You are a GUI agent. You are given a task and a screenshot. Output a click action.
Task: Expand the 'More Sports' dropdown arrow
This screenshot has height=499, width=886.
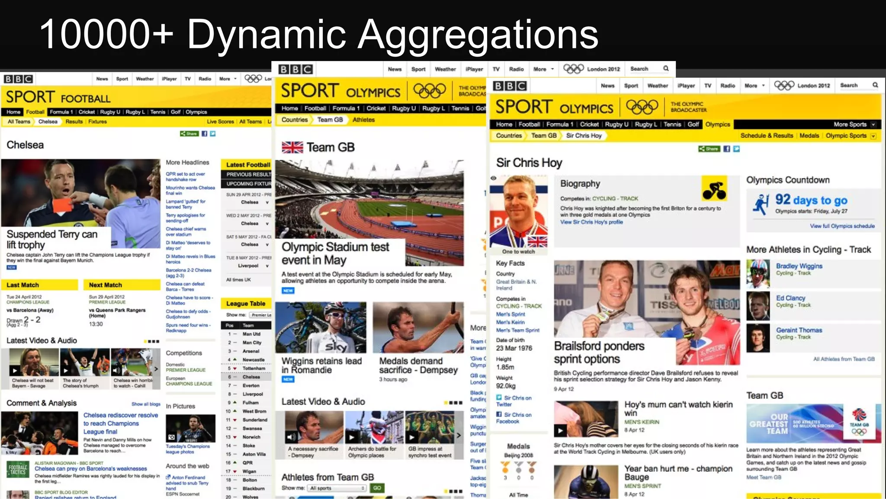(x=873, y=125)
